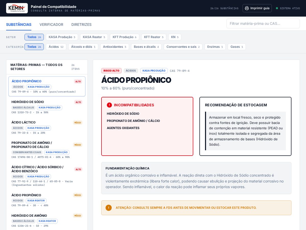Click incompatibility Hidróxido de Sódio

pos(123,114)
